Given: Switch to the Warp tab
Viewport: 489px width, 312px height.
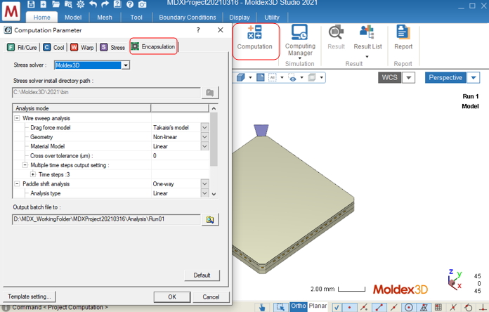Looking at the screenshot, I should (x=83, y=48).
